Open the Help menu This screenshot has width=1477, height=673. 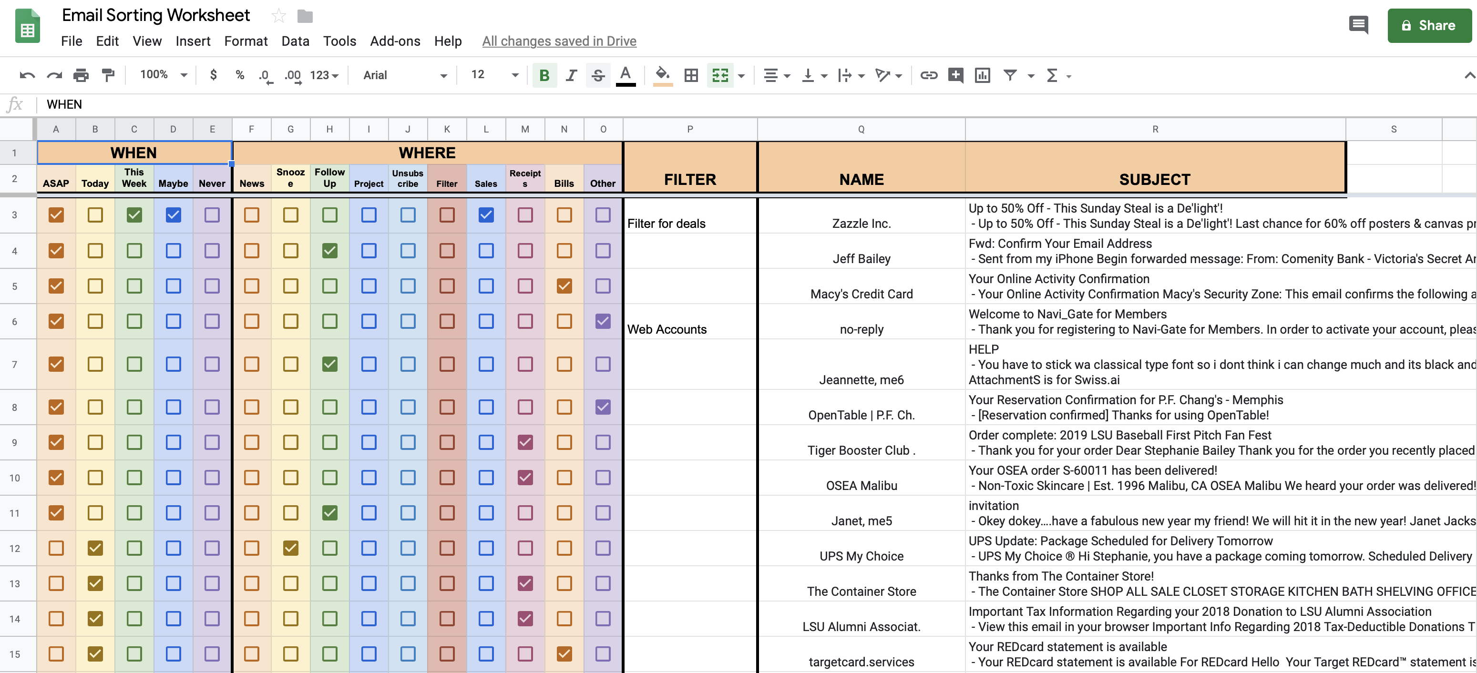(448, 41)
